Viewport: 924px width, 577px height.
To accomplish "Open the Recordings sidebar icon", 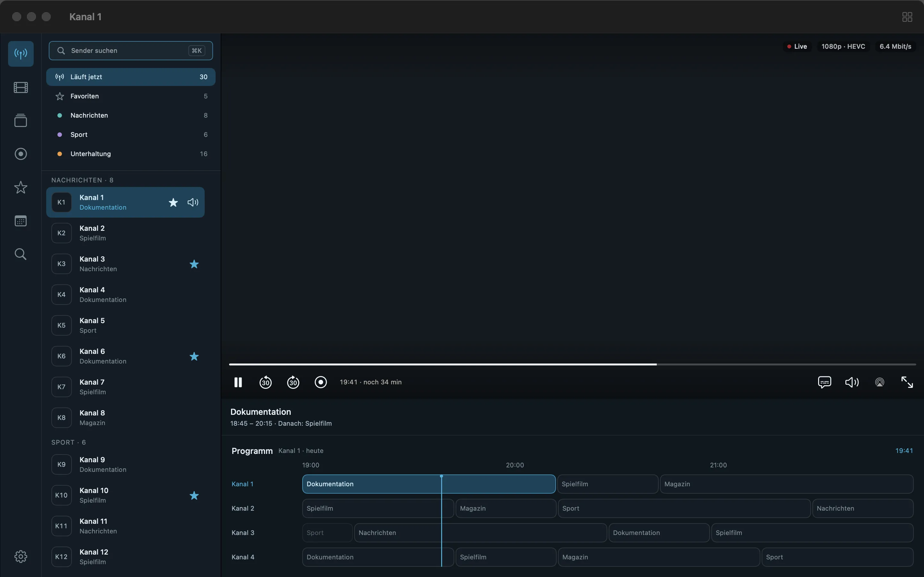I will click(x=21, y=154).
